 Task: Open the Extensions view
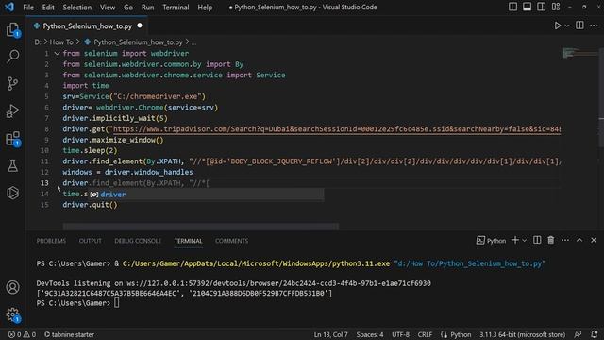(x=12, y=139)
